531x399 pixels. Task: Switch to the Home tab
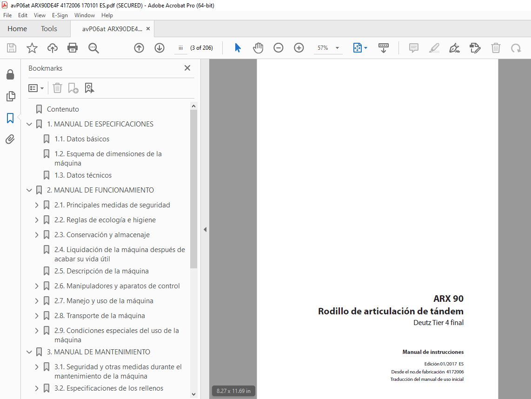coord(17,29)
